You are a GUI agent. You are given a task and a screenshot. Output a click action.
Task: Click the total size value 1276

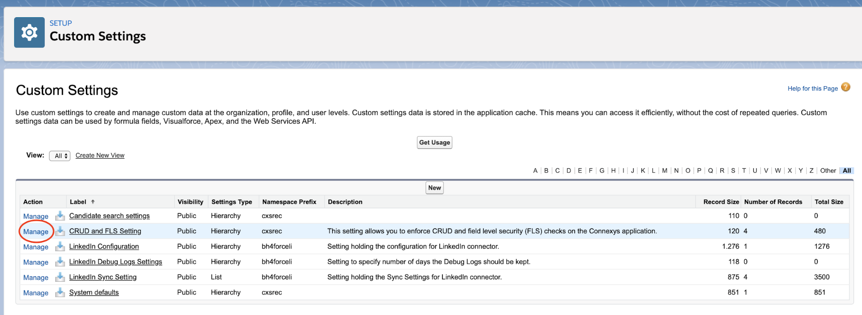click(822, 246)
